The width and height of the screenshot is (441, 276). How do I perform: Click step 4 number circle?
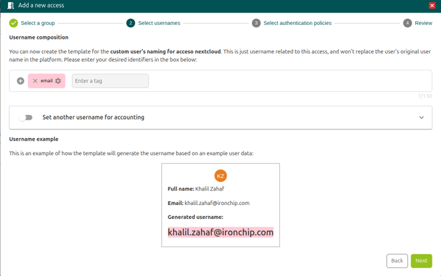click(x=407, y=23)
